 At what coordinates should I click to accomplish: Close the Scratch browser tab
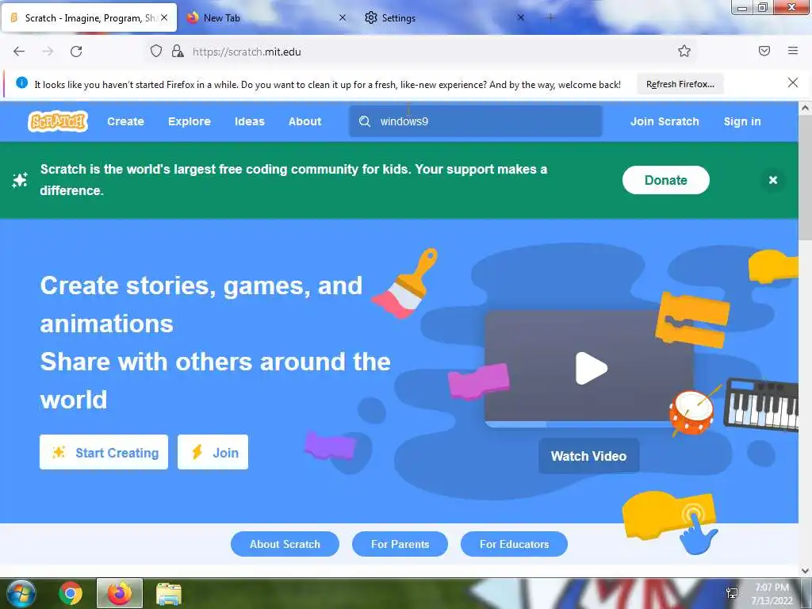[164, 17]
